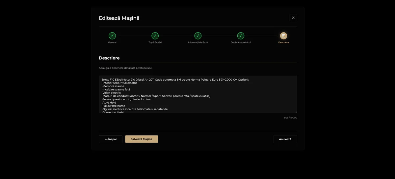This screenshot has width=395, height=179.
Task: Click the Dotări Autovehicul label
Action: click(x=241, y=42)
